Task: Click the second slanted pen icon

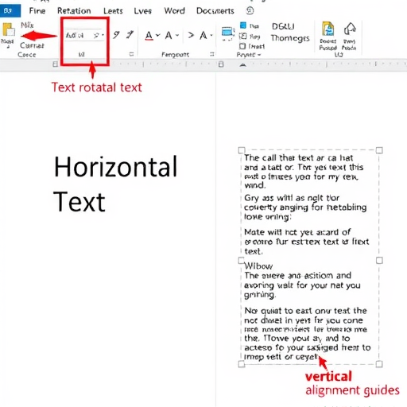Action: click(130, 35)
